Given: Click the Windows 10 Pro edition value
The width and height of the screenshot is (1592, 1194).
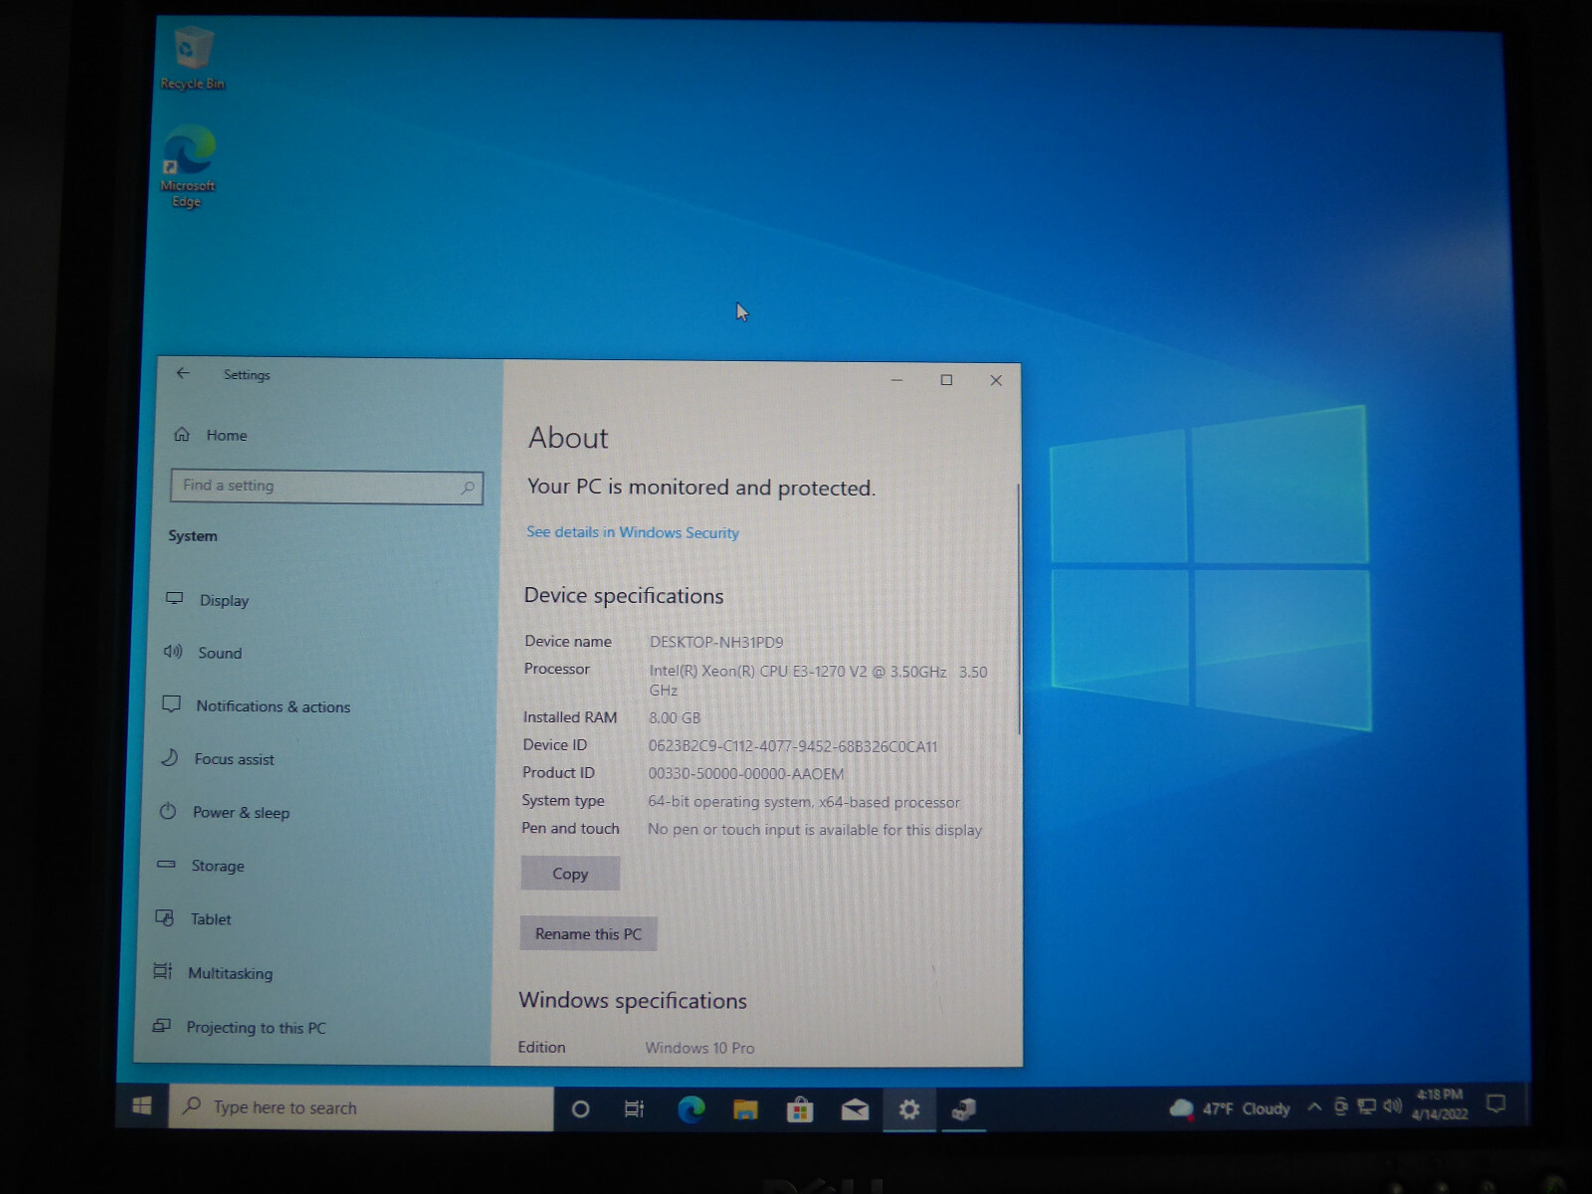Looking at the screenshot, I should [699, 1048].
